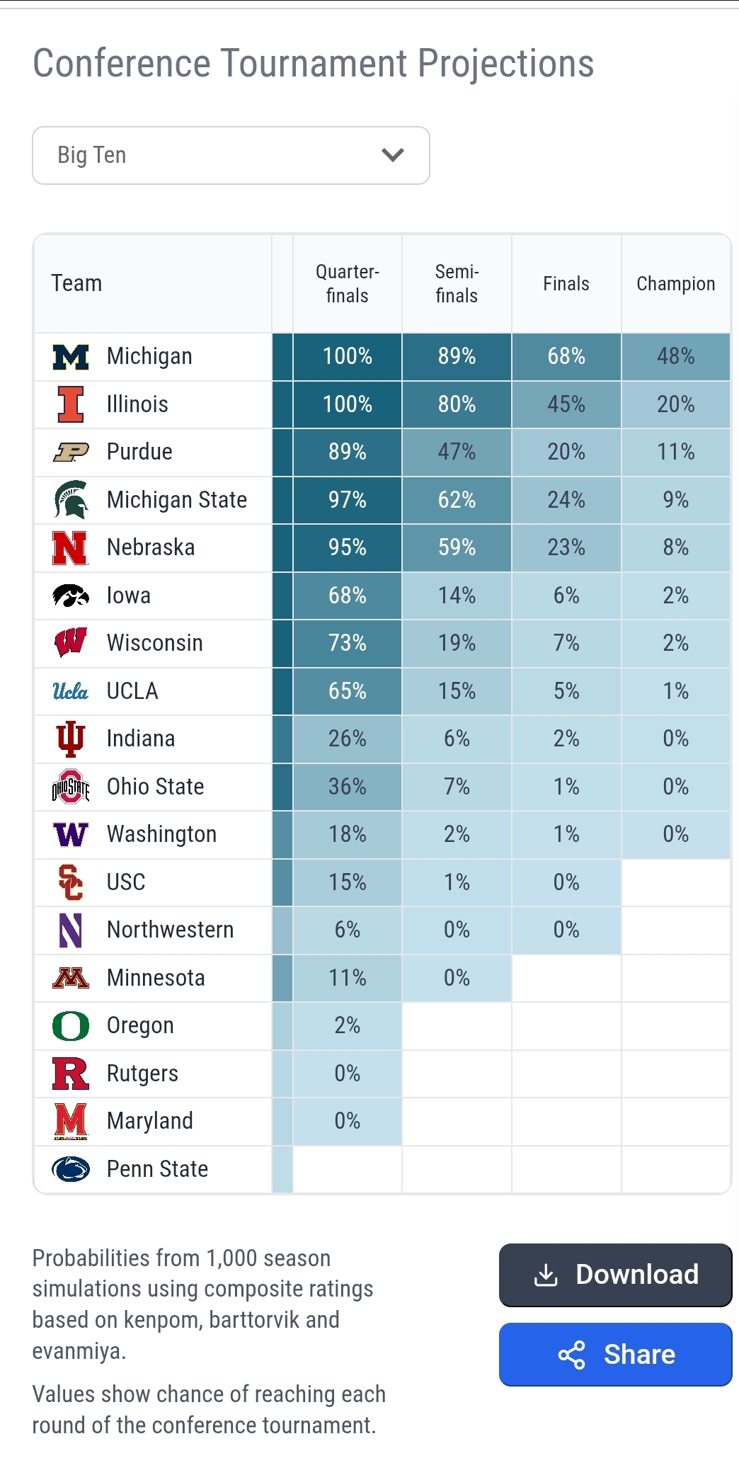Viewport: 739px width, 1463px height.
Task: Click the Purdue P logo
Action: point(71,452)
